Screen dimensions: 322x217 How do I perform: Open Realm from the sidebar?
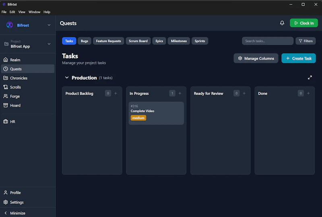[x=28, y=60]
